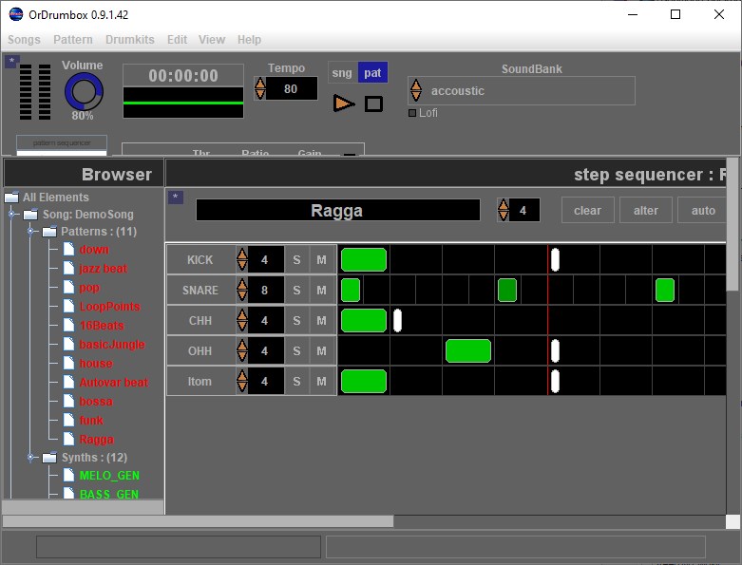Viewport: 742px width, 565px height.
Task: Click the Song: DemoSong folder icon
Action: tap(30, 215)
